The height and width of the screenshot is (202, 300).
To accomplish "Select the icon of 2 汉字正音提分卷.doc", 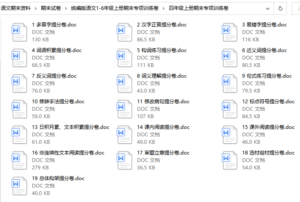I will coord(125,32).
